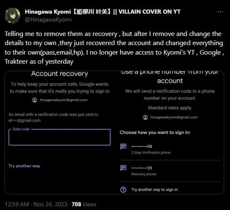Image resolution: width=230 pixels, height=210 pixels.
Task: Select the 2-Step Verification phone ending 08
Action: pos(170,149)
